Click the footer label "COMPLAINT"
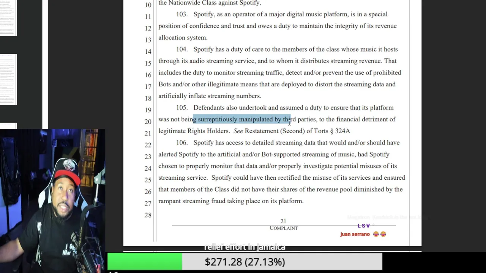Viewport: 486px width, 273px height. coord(284,228)
